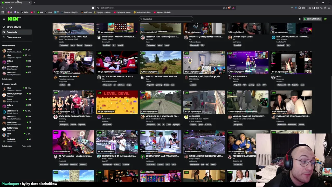
Task: Open the music note media control
Action: tap(310, 8)
